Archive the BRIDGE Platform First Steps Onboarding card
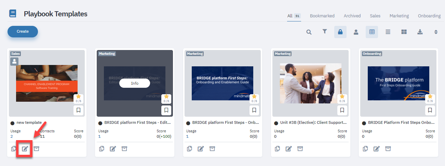445x166 pixels. [388, 149]
